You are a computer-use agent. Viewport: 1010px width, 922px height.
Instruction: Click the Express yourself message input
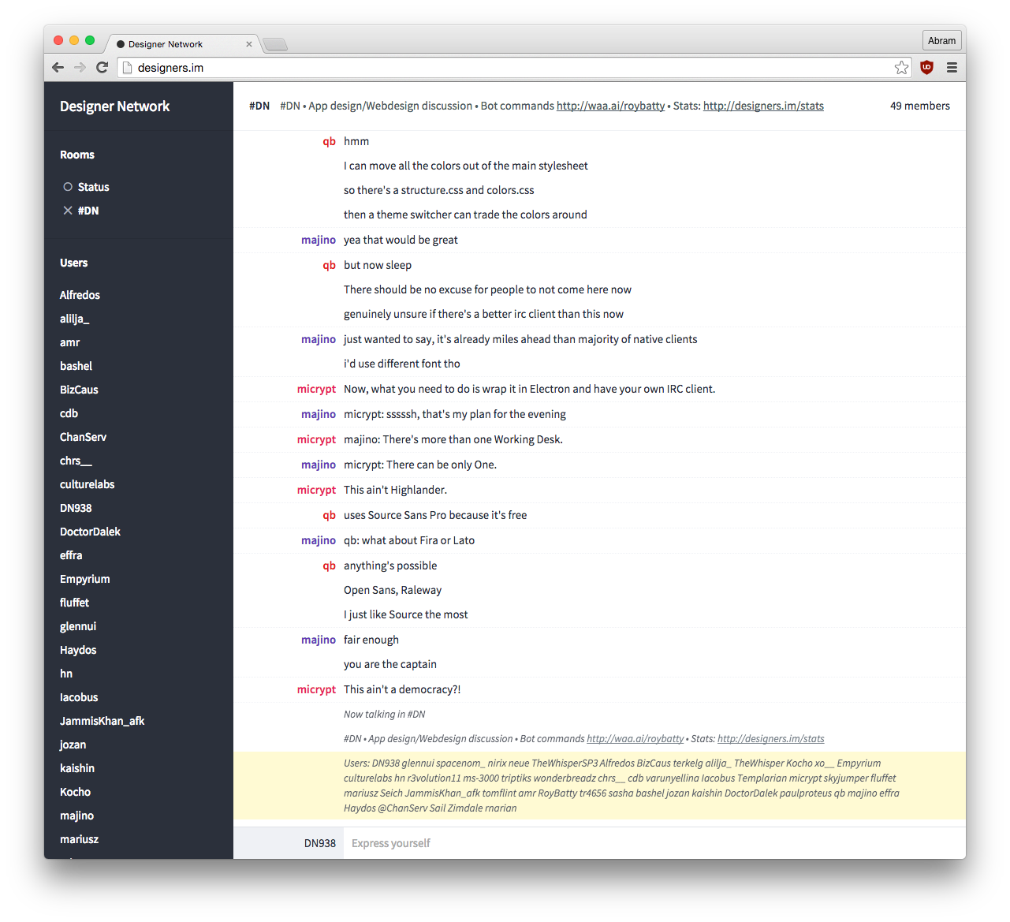[x=552, y=842]
